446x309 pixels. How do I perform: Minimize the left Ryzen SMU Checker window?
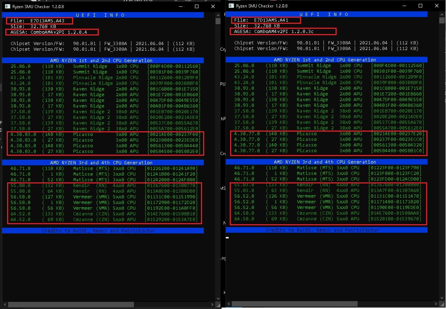click(180, 6)
